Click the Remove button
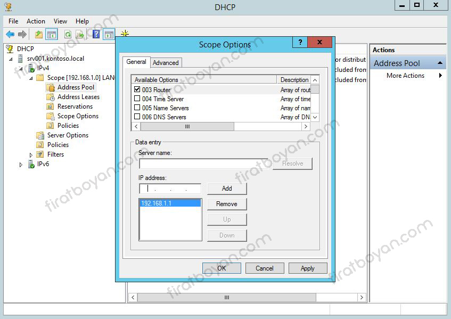451x319 pixels. (x=227, y=204)
